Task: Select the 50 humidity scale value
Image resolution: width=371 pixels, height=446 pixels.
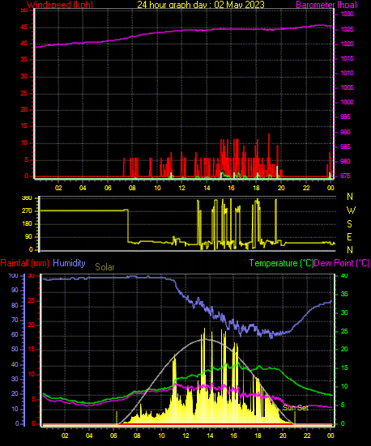Action: pyautogui.click(x=15, y=349)
